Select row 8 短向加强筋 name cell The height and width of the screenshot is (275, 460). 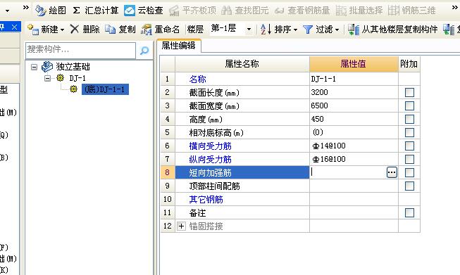pyautogui.click(x=242, y=172)
